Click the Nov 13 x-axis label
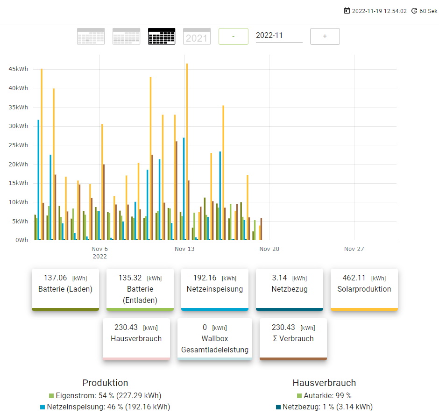The image size is (439, 415). (x=184, y=249)
